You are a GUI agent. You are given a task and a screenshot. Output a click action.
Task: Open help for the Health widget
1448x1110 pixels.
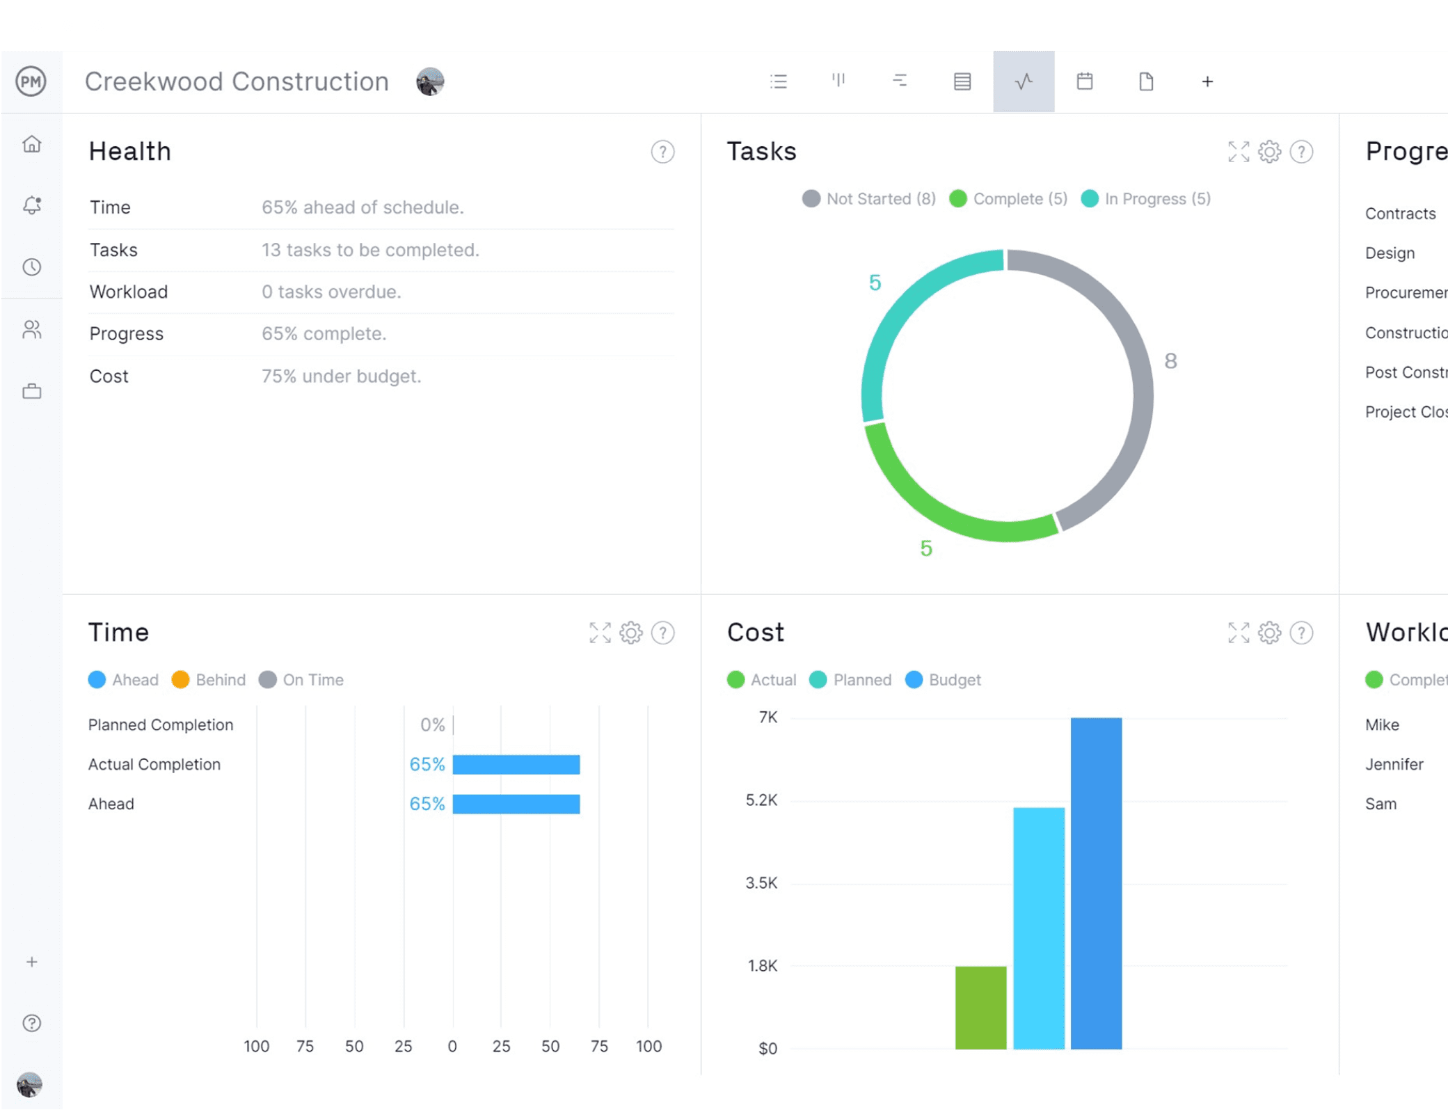662,152
